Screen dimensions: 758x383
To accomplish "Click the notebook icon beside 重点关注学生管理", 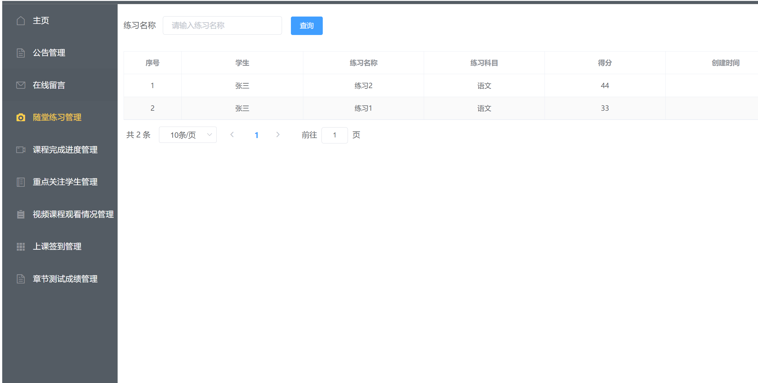I will click(x=21, y=182).
